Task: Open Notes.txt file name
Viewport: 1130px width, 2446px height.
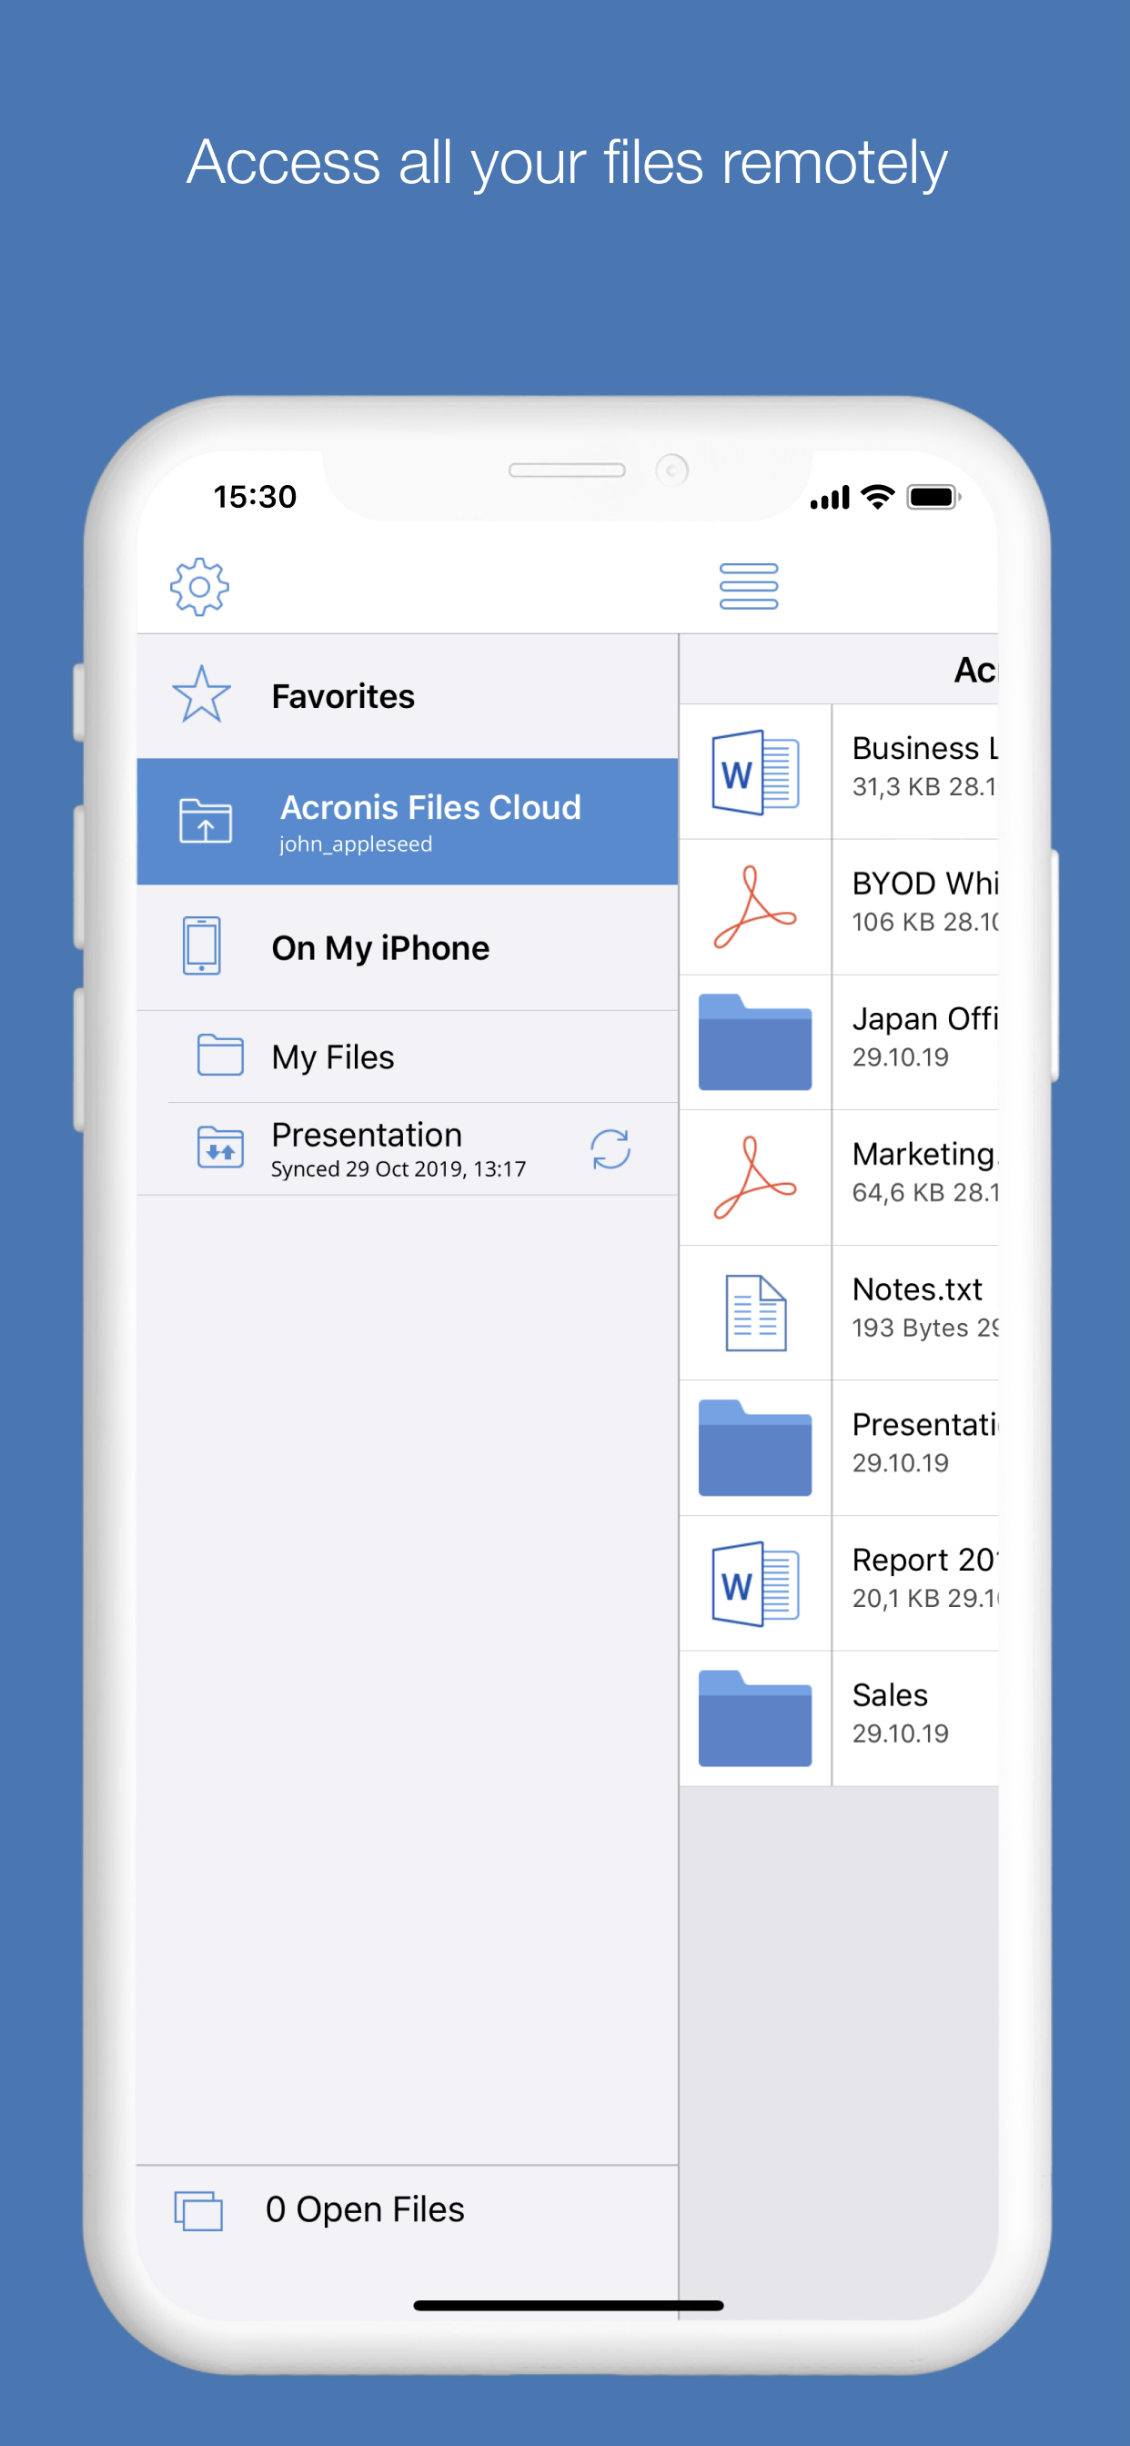Action: pyautogui.click(x=917, y=1289)
